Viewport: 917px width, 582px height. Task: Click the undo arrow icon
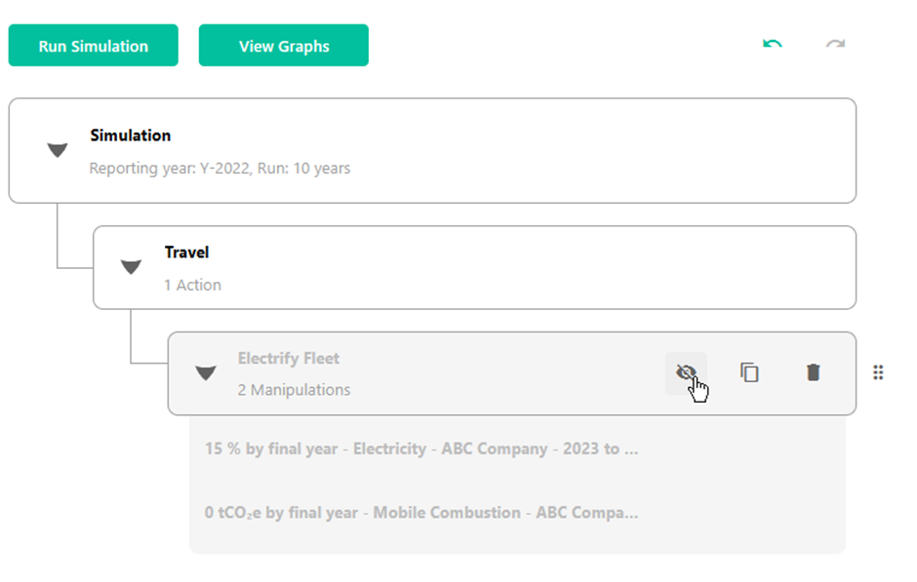[772, 45]
